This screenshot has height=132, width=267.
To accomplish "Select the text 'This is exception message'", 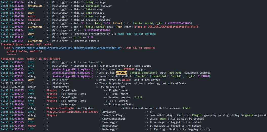I will click(93, 6).
